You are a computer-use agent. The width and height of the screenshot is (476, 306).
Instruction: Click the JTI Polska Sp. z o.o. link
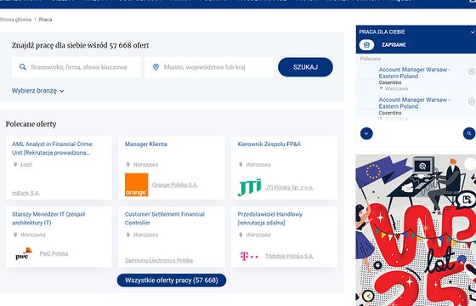(x=289, y=188)
